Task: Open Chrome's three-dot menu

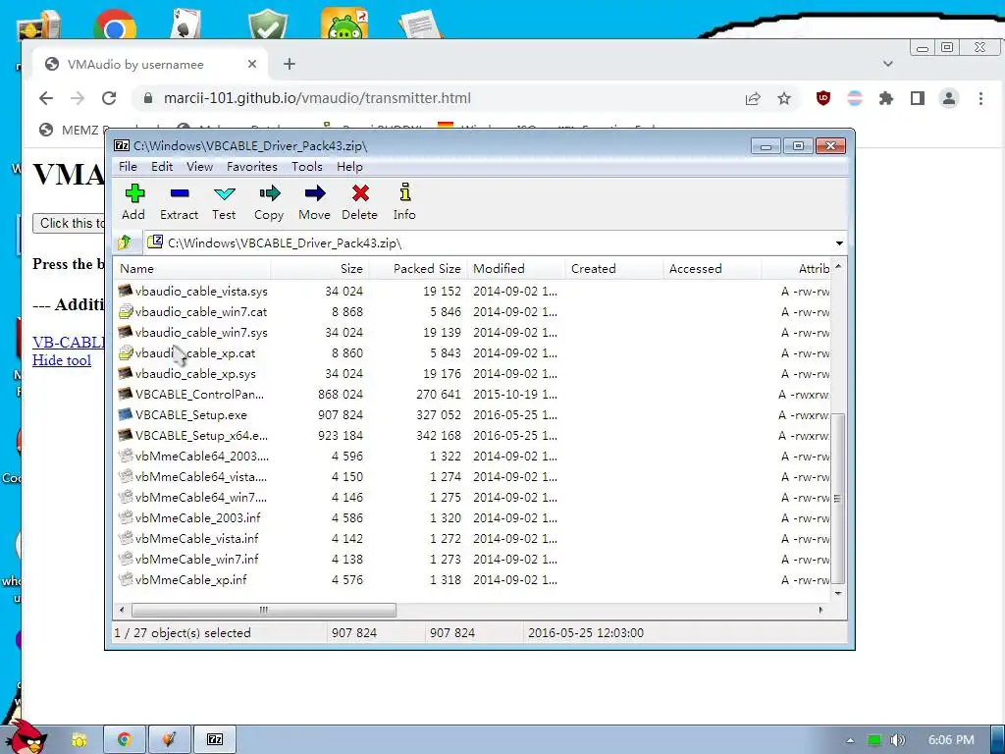Action: 980,98
